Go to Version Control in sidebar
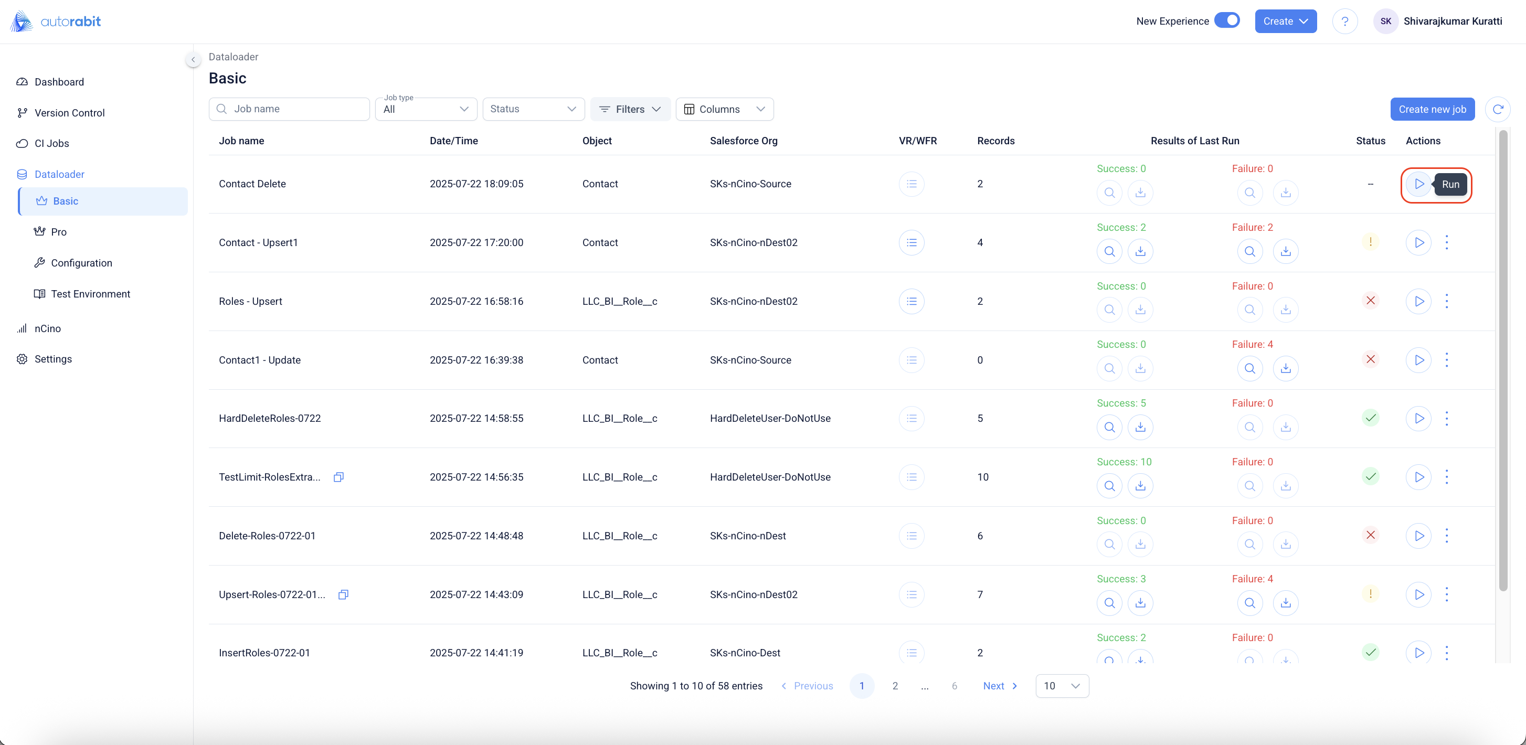The image size is (1526, 745). [69, 113]
